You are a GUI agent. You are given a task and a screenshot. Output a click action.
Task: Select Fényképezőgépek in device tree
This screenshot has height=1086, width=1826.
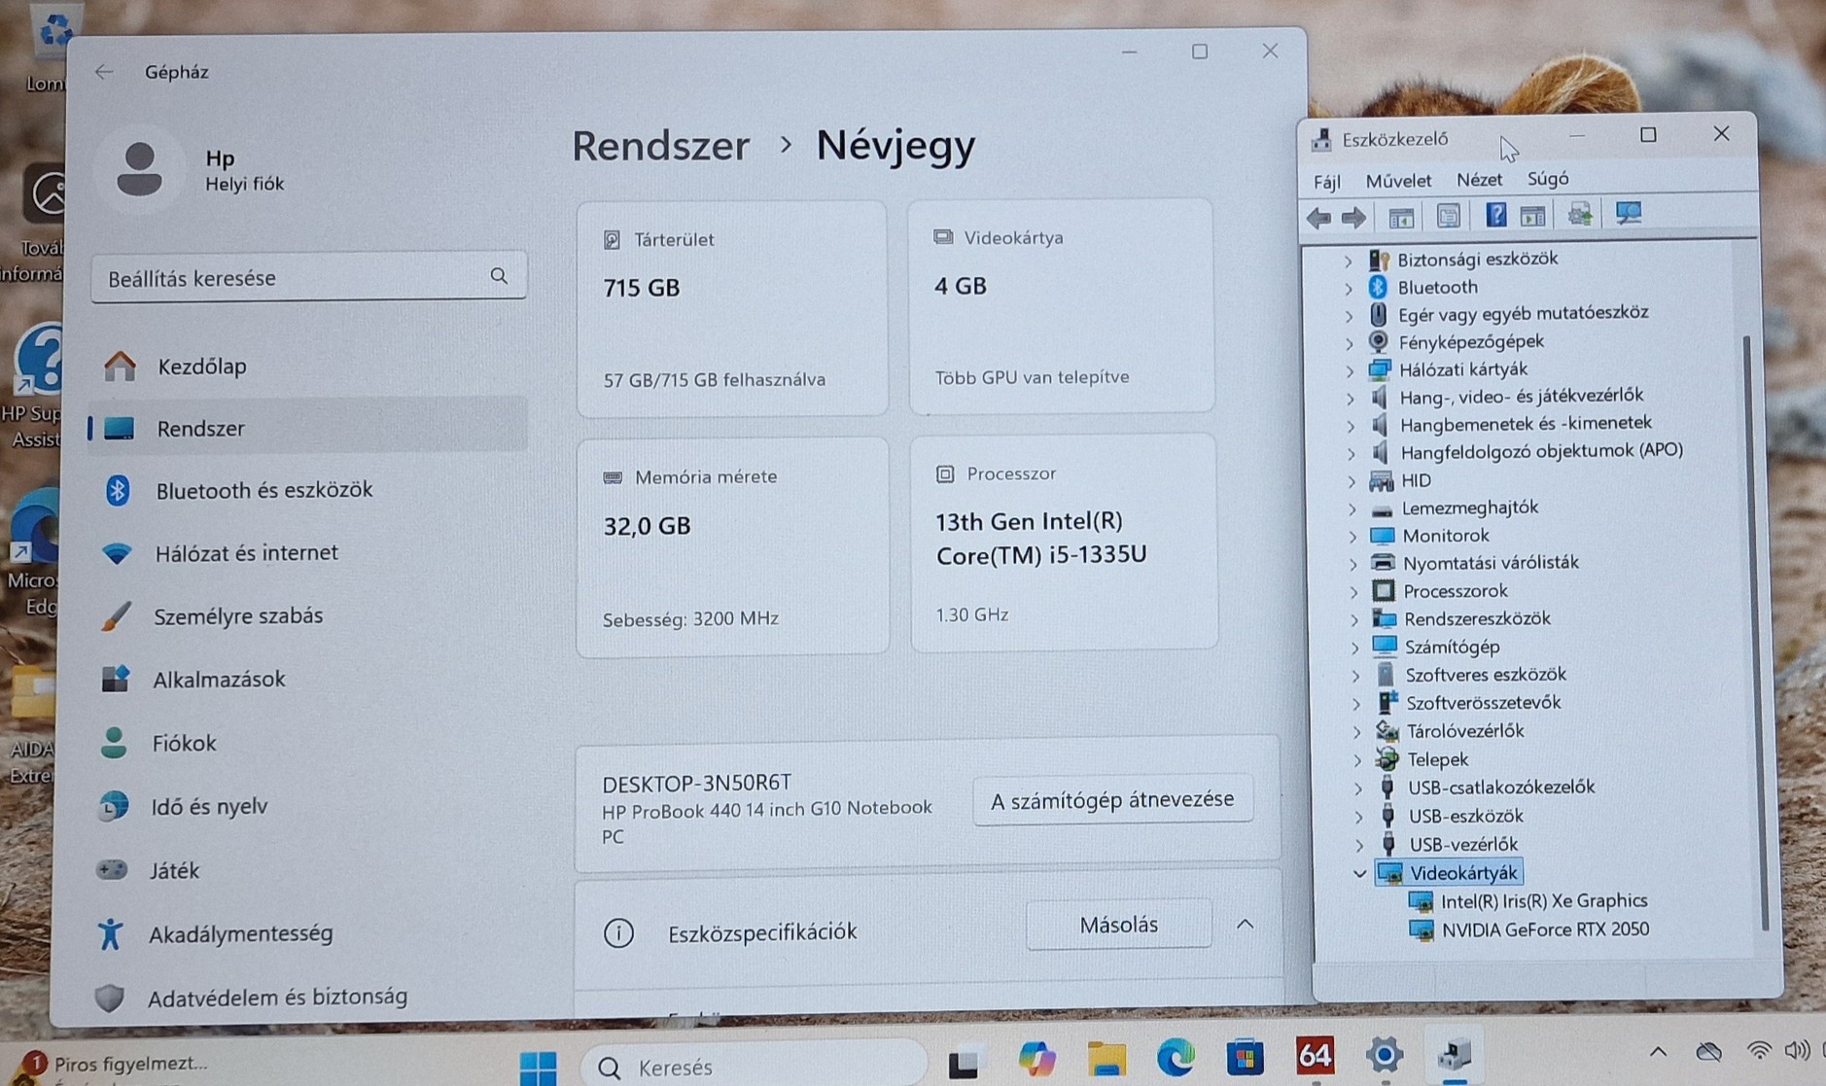click(1470, 342)
